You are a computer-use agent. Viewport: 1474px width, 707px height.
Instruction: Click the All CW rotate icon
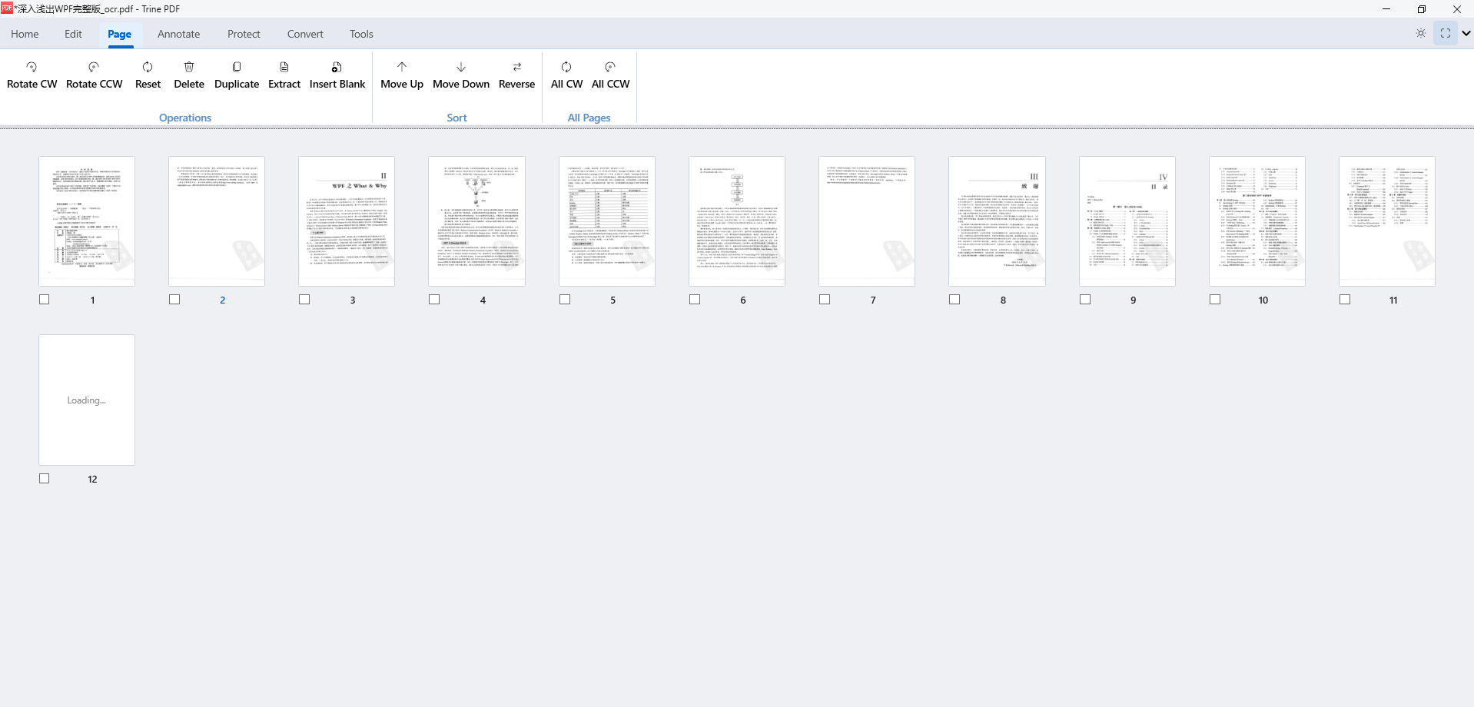pyautogui.click(x=566, y=67)
